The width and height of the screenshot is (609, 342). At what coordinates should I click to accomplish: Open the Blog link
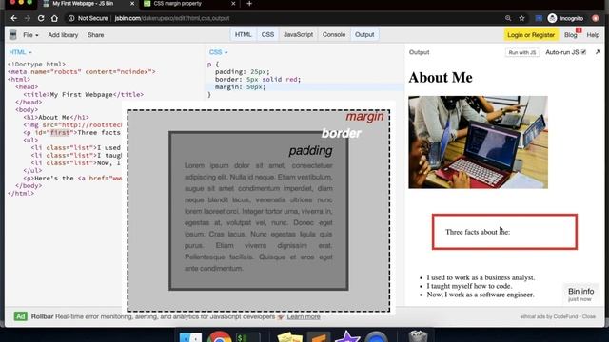pyautogui.click(x=571, y=35)
